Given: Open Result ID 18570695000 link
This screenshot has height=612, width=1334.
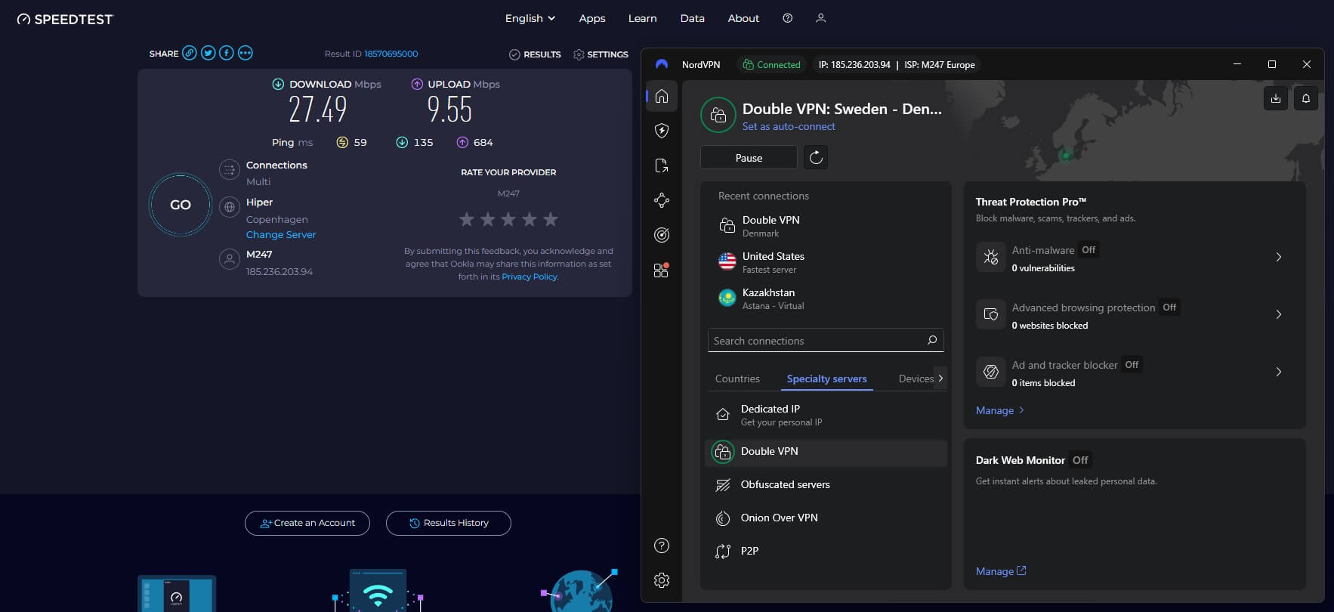Looking at the screenshot, I should pos(391,54).
